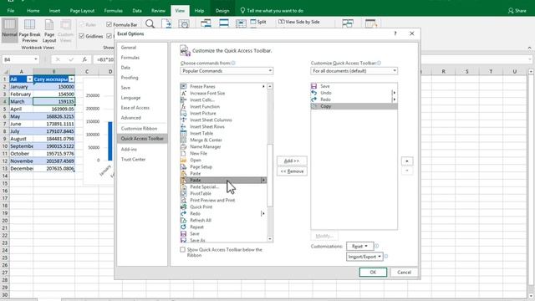This screenshot has width=535, height=301.
Task: Click << Remove button
Action: pos(292,171)
